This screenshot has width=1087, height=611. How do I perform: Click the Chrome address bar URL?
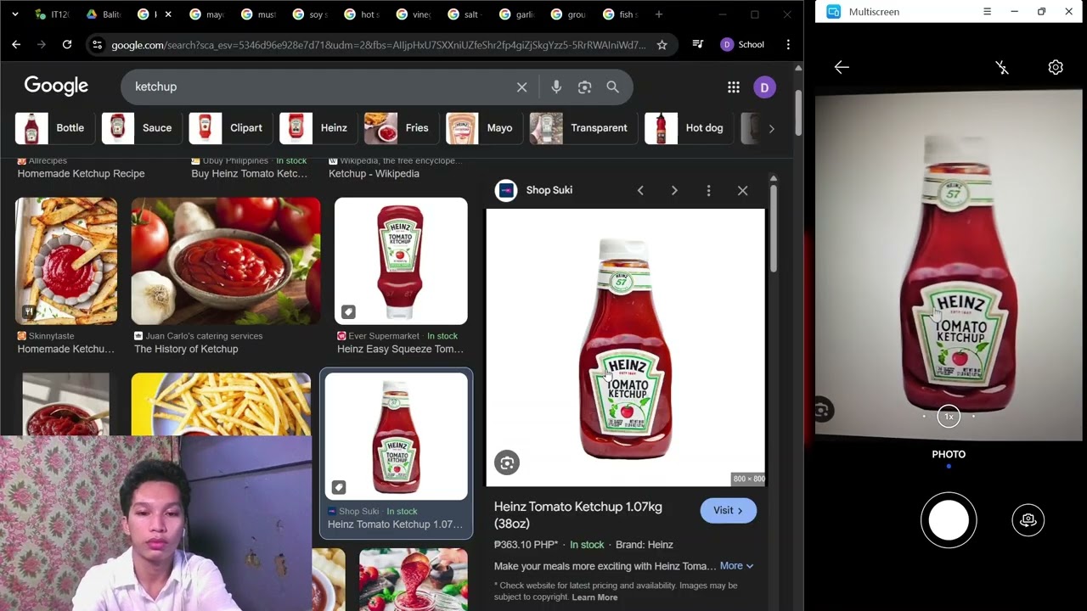pyautogui.click(x=378, y=45)
